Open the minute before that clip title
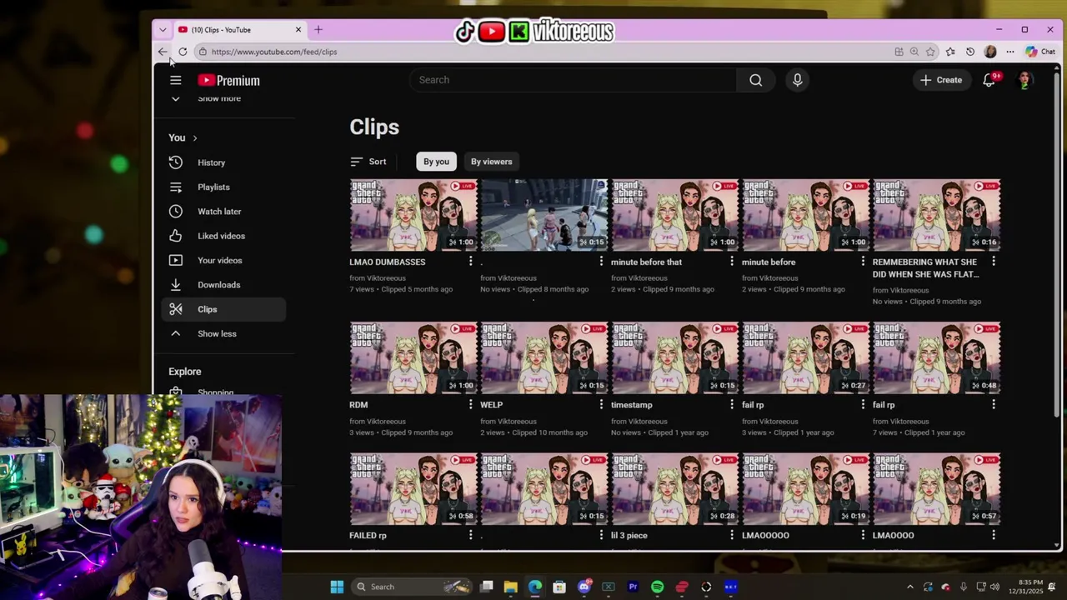Image resolution: width=1067 pixels, height=600 pixels. pos(646,262)
